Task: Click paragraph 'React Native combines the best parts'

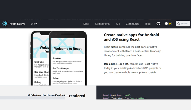Action: pos(132,51)
